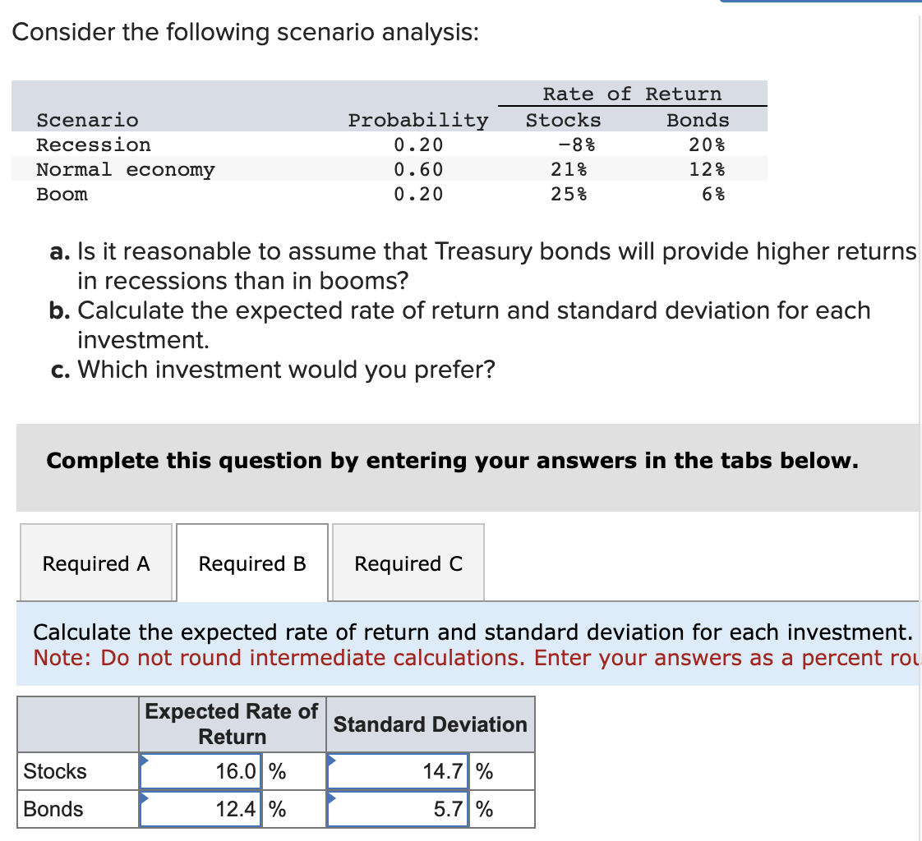Select the currently active Required B tab
This screenshot has height=841, width=922.
[251, 563]
